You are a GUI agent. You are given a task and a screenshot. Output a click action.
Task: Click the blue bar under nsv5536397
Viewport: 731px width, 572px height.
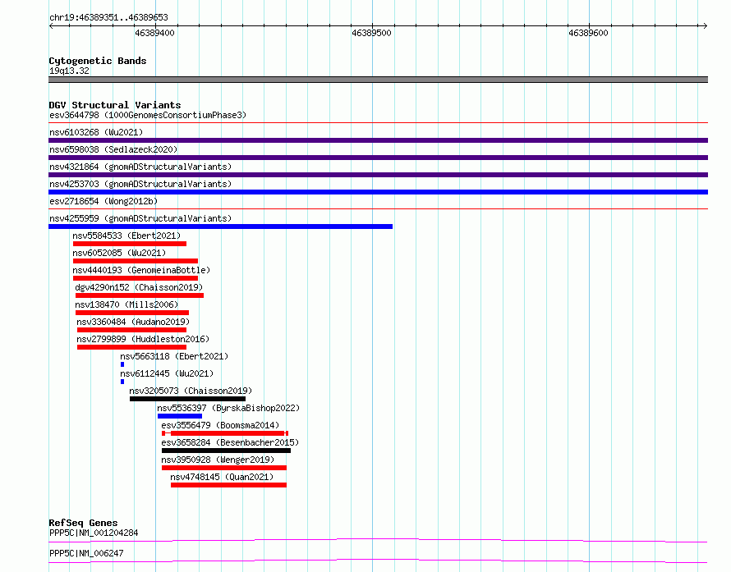(x=180, y=416)
